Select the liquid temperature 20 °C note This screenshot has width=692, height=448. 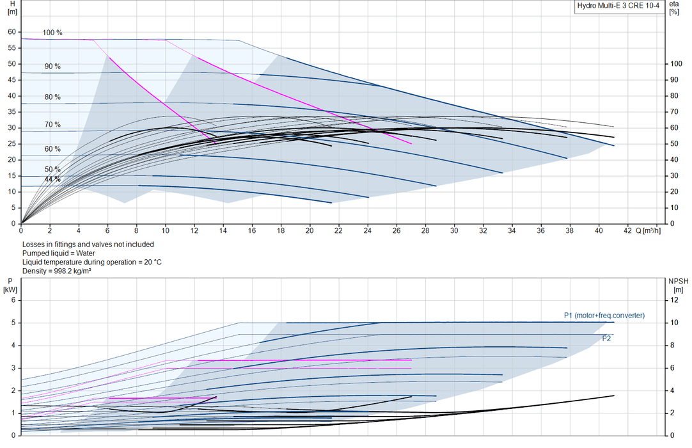pos(92,262)
